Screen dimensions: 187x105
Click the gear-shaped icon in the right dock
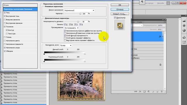point(184,26)
